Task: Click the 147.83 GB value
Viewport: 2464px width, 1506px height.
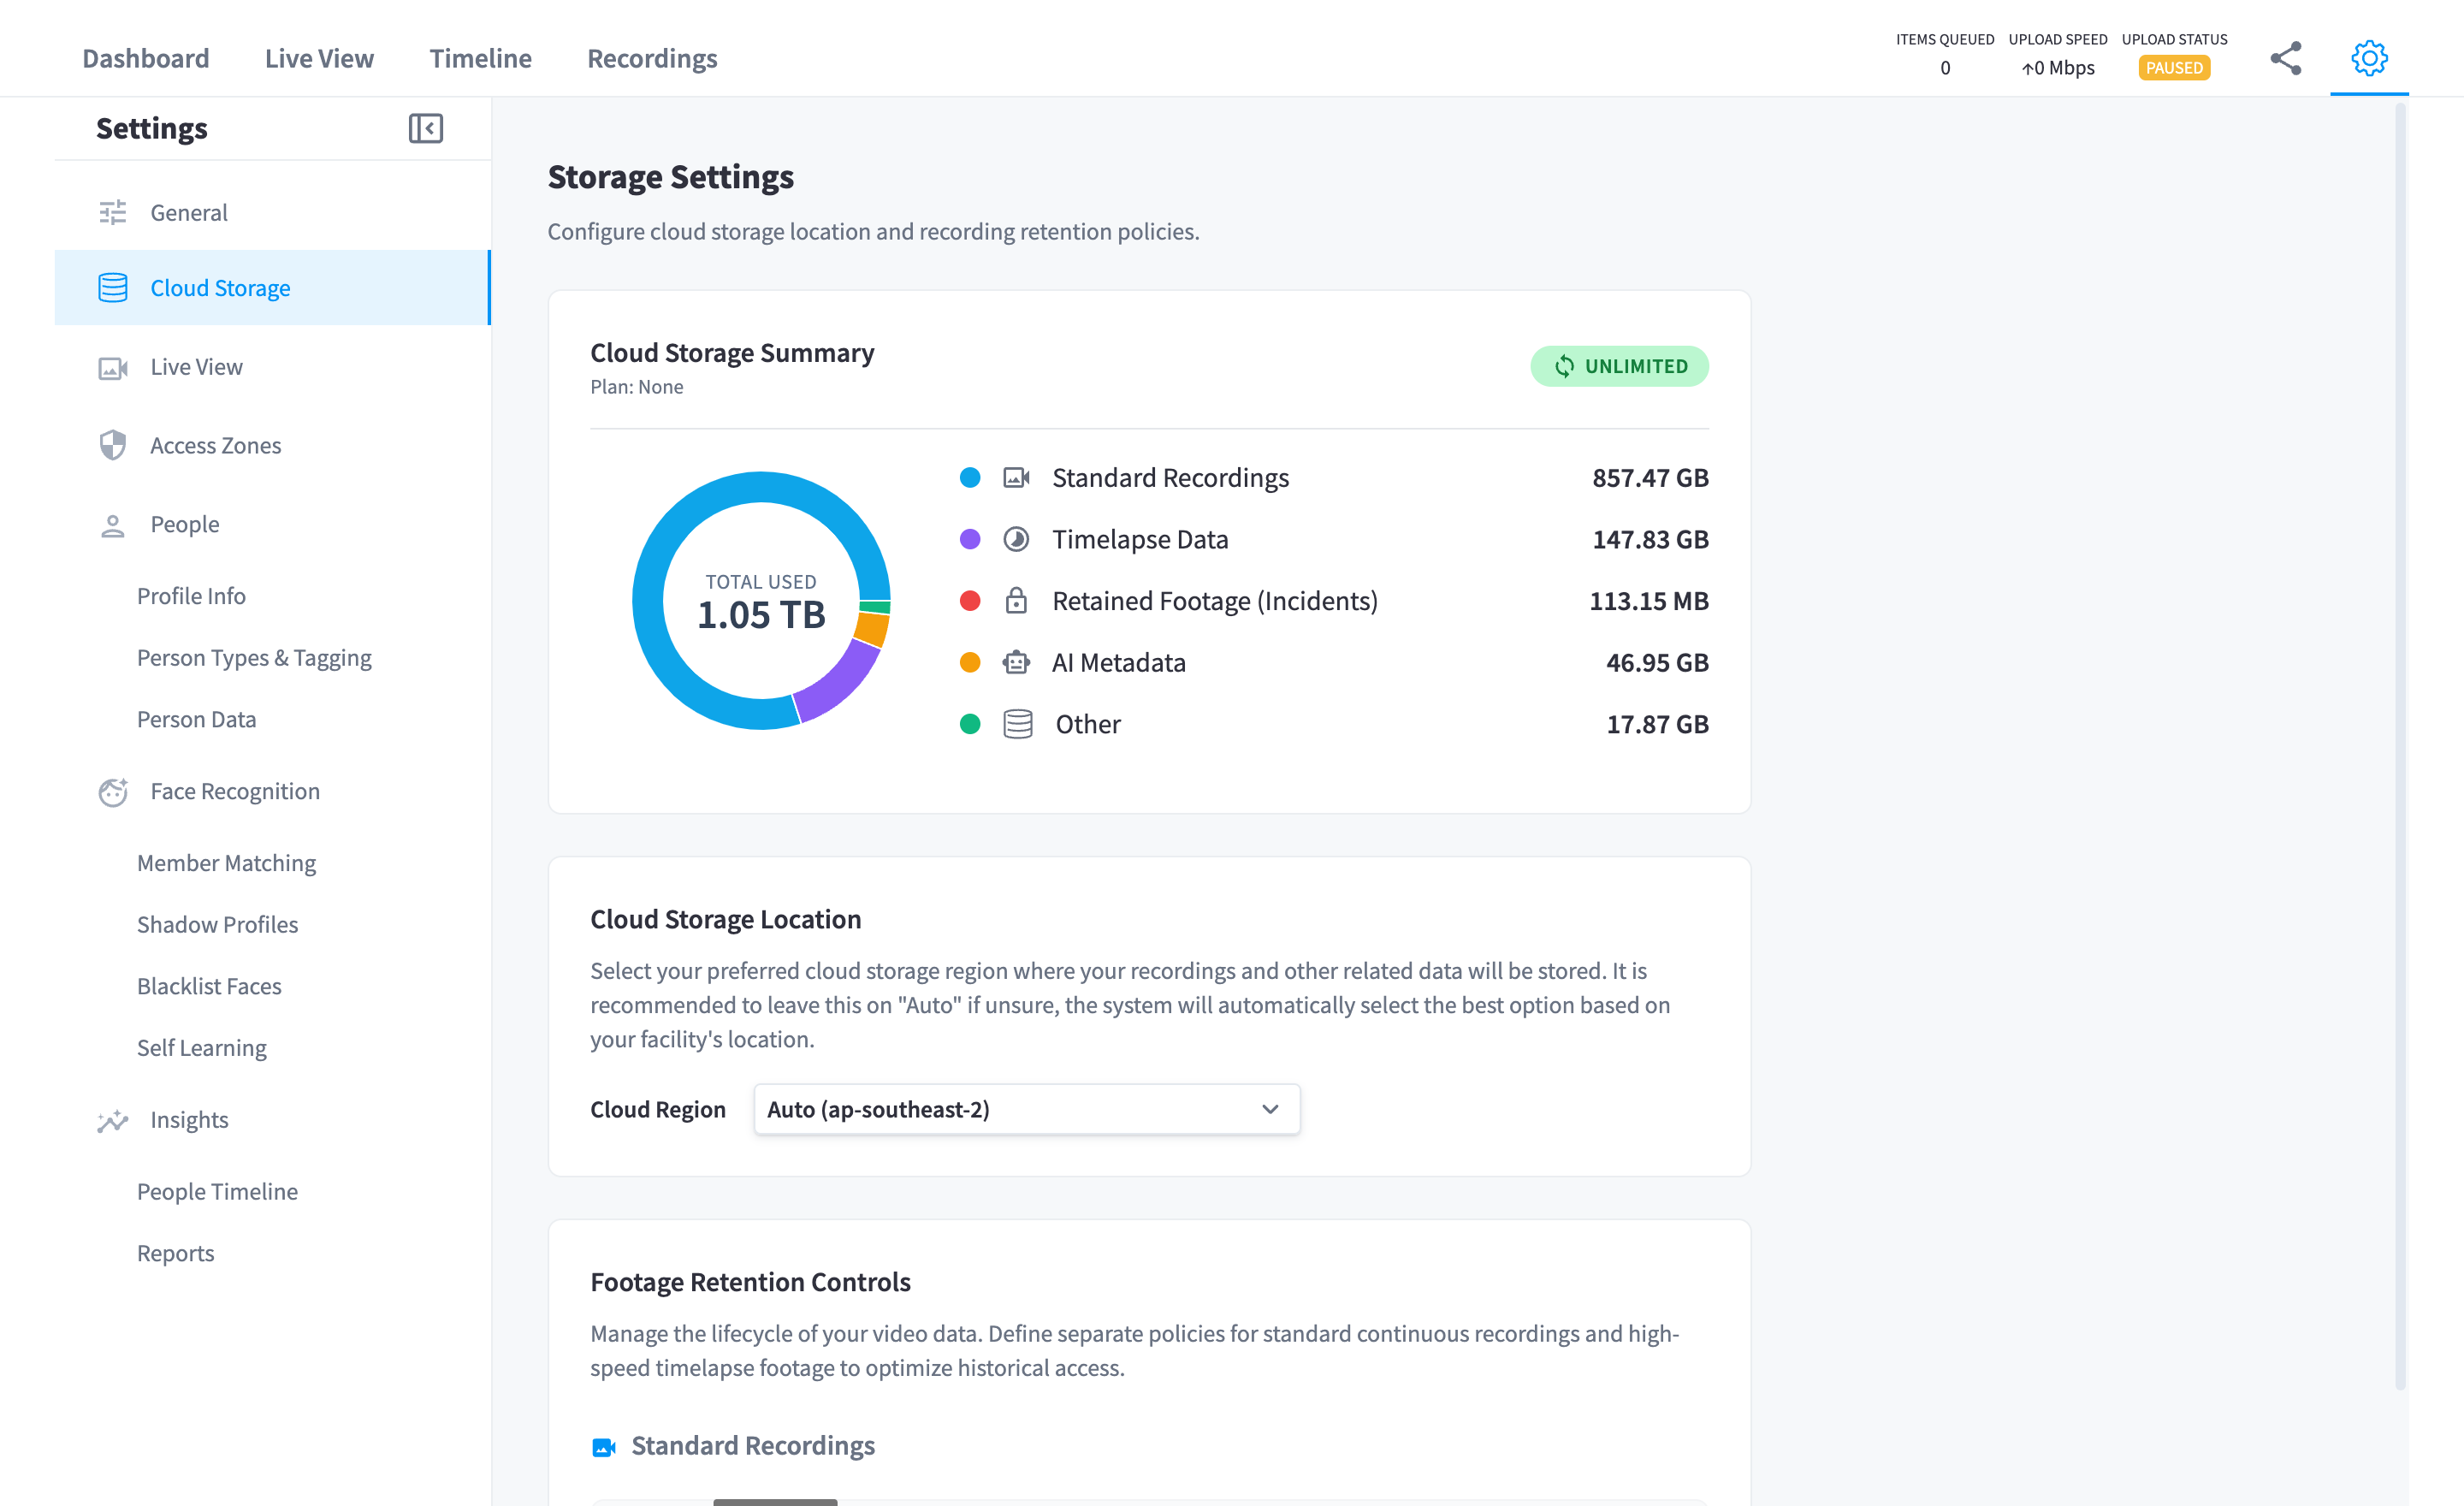Action: (x=1650, y=539)
